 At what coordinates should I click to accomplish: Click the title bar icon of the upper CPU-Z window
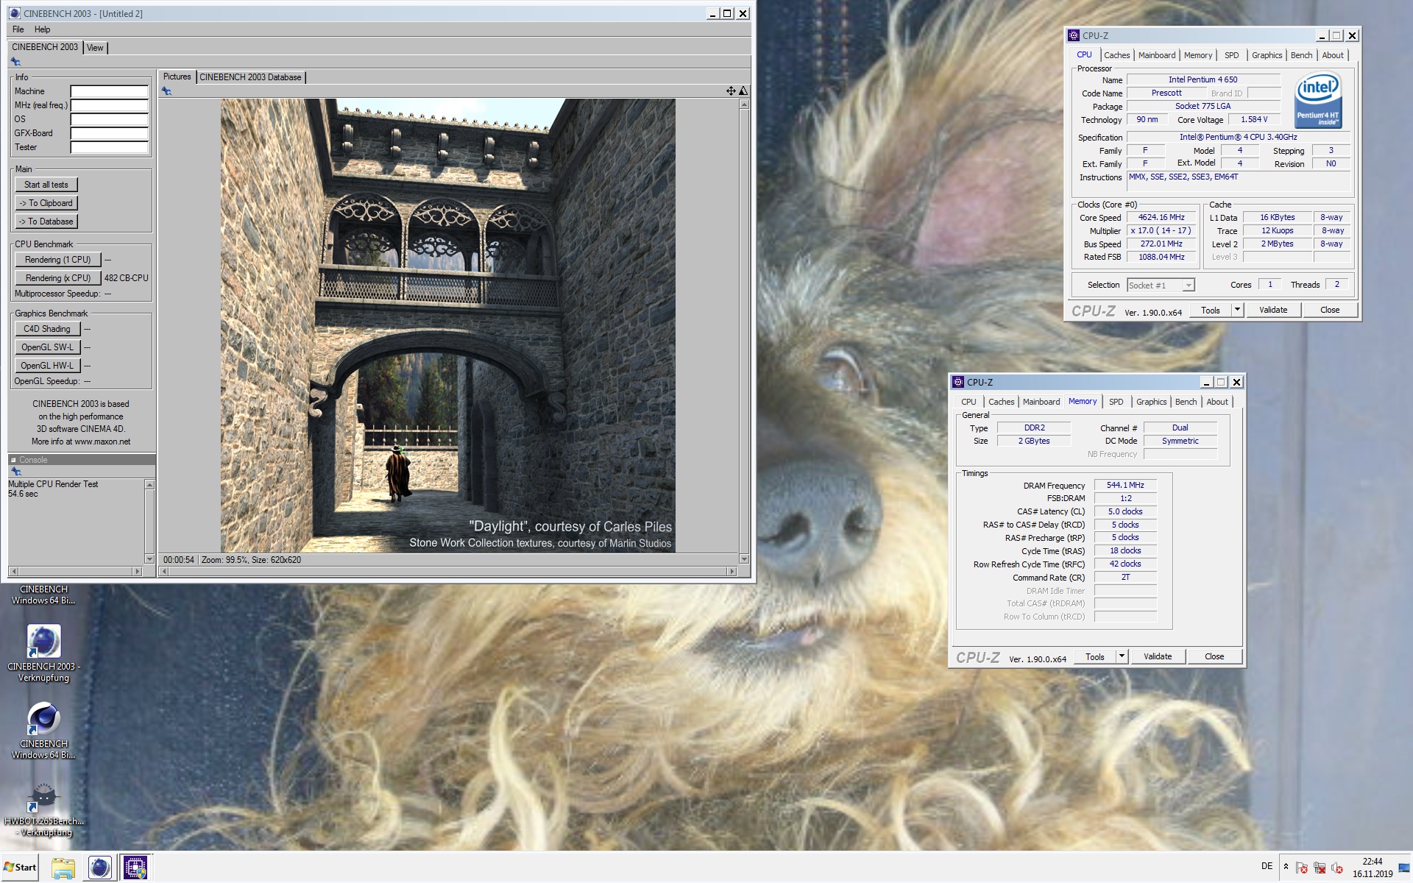1074,35
